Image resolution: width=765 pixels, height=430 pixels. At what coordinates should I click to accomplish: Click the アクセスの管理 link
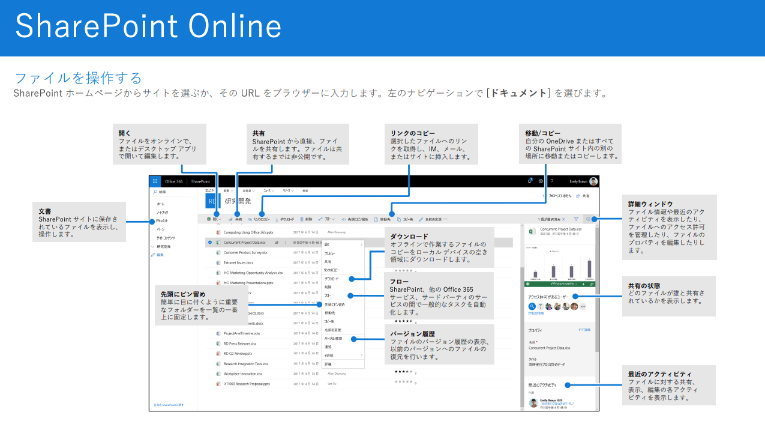[536, 313]
